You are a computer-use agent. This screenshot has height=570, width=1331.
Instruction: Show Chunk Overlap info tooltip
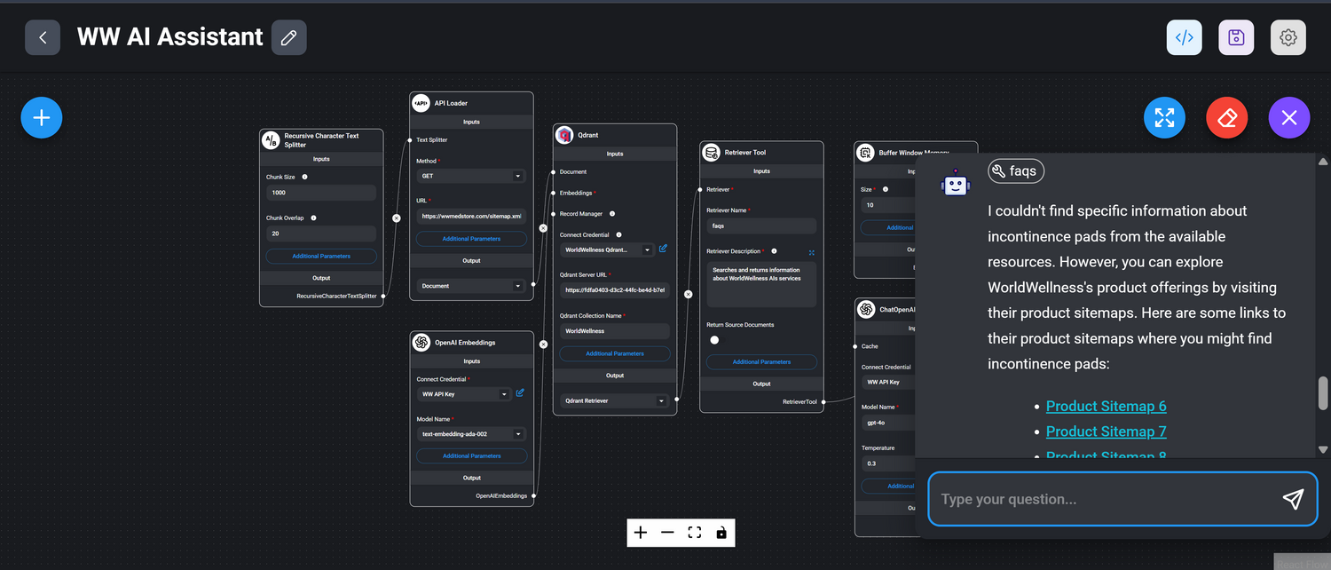click(313, 218)
